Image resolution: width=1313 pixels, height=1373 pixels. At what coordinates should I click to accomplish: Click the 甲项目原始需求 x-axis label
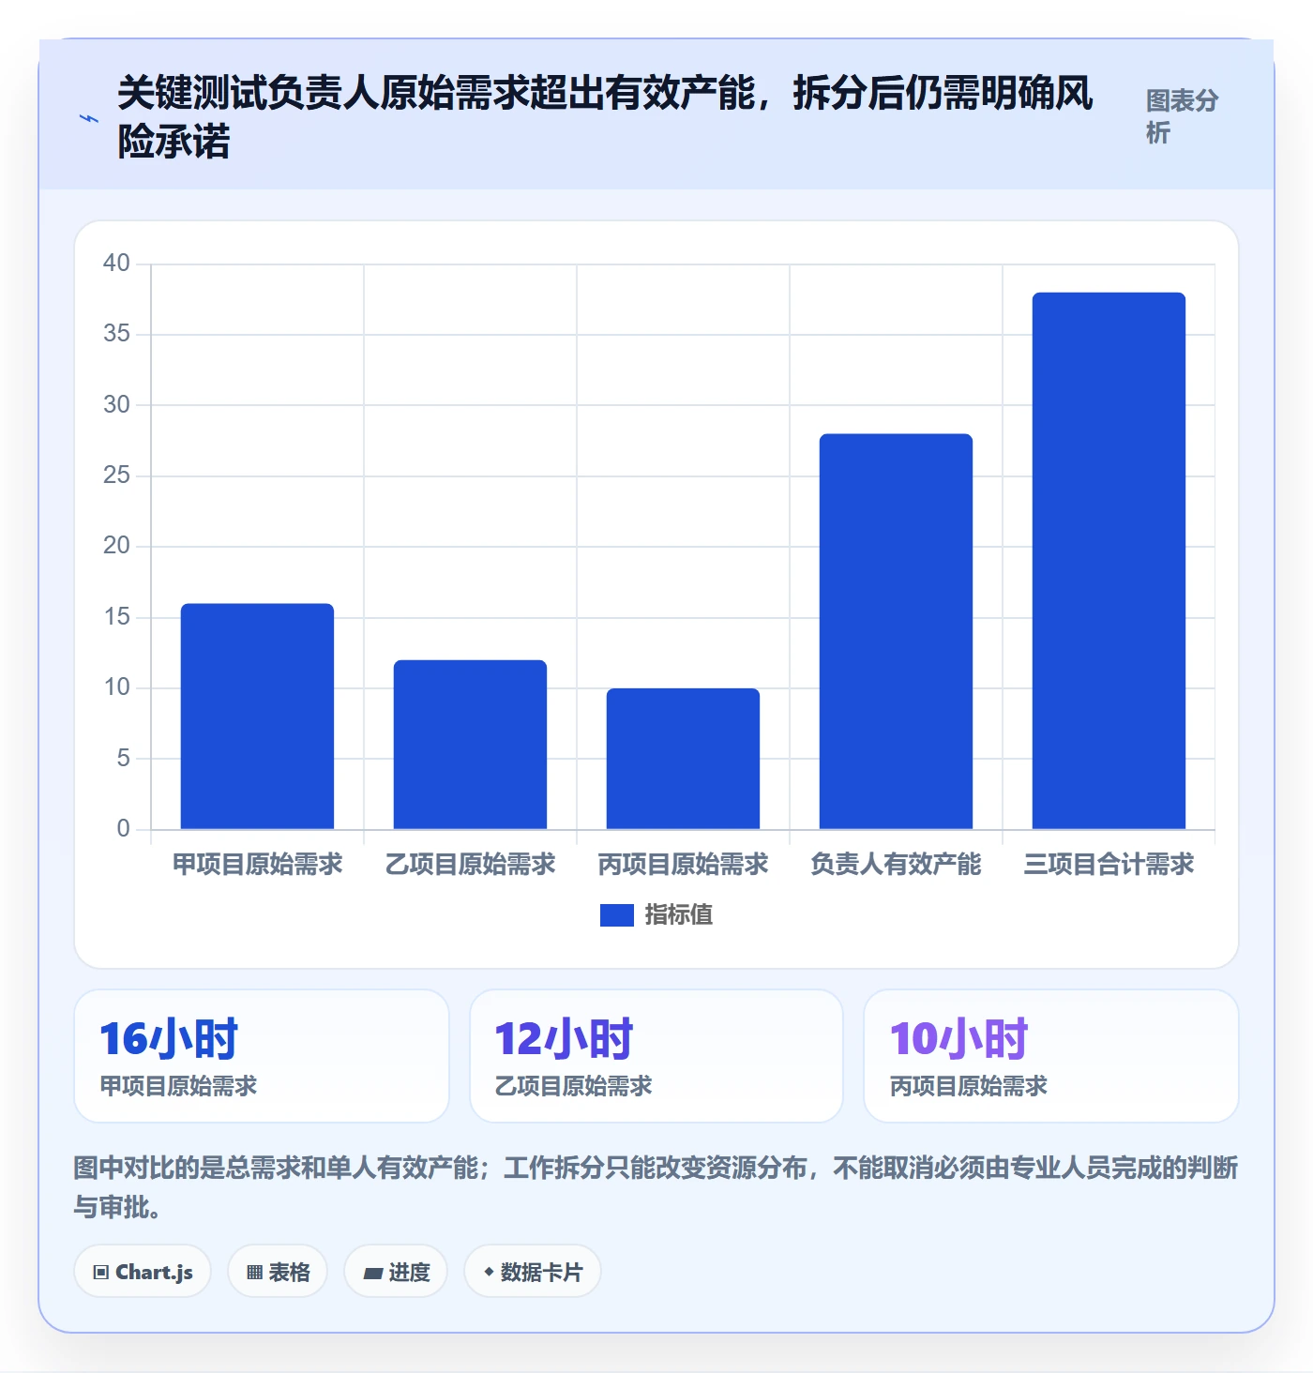[257, 864]
